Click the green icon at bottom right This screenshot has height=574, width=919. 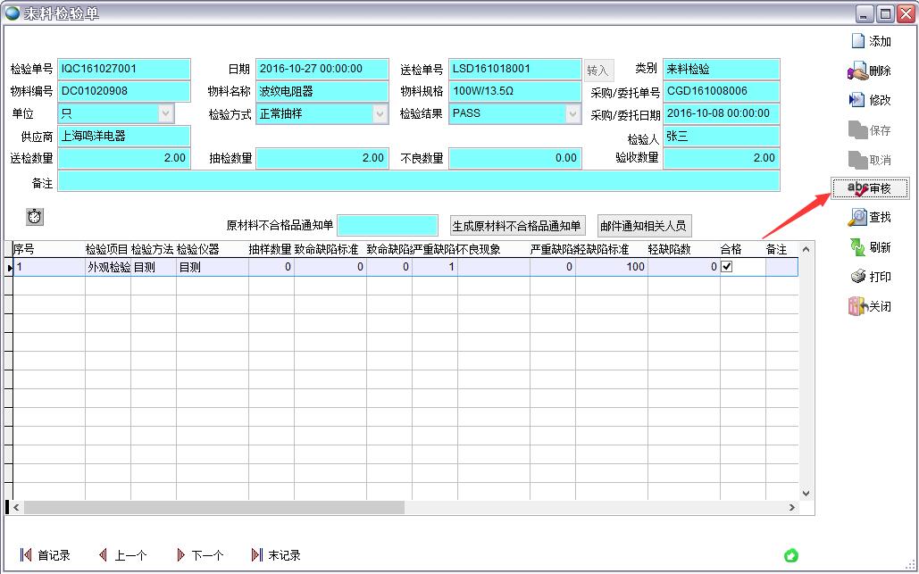(x=790, y=555)
